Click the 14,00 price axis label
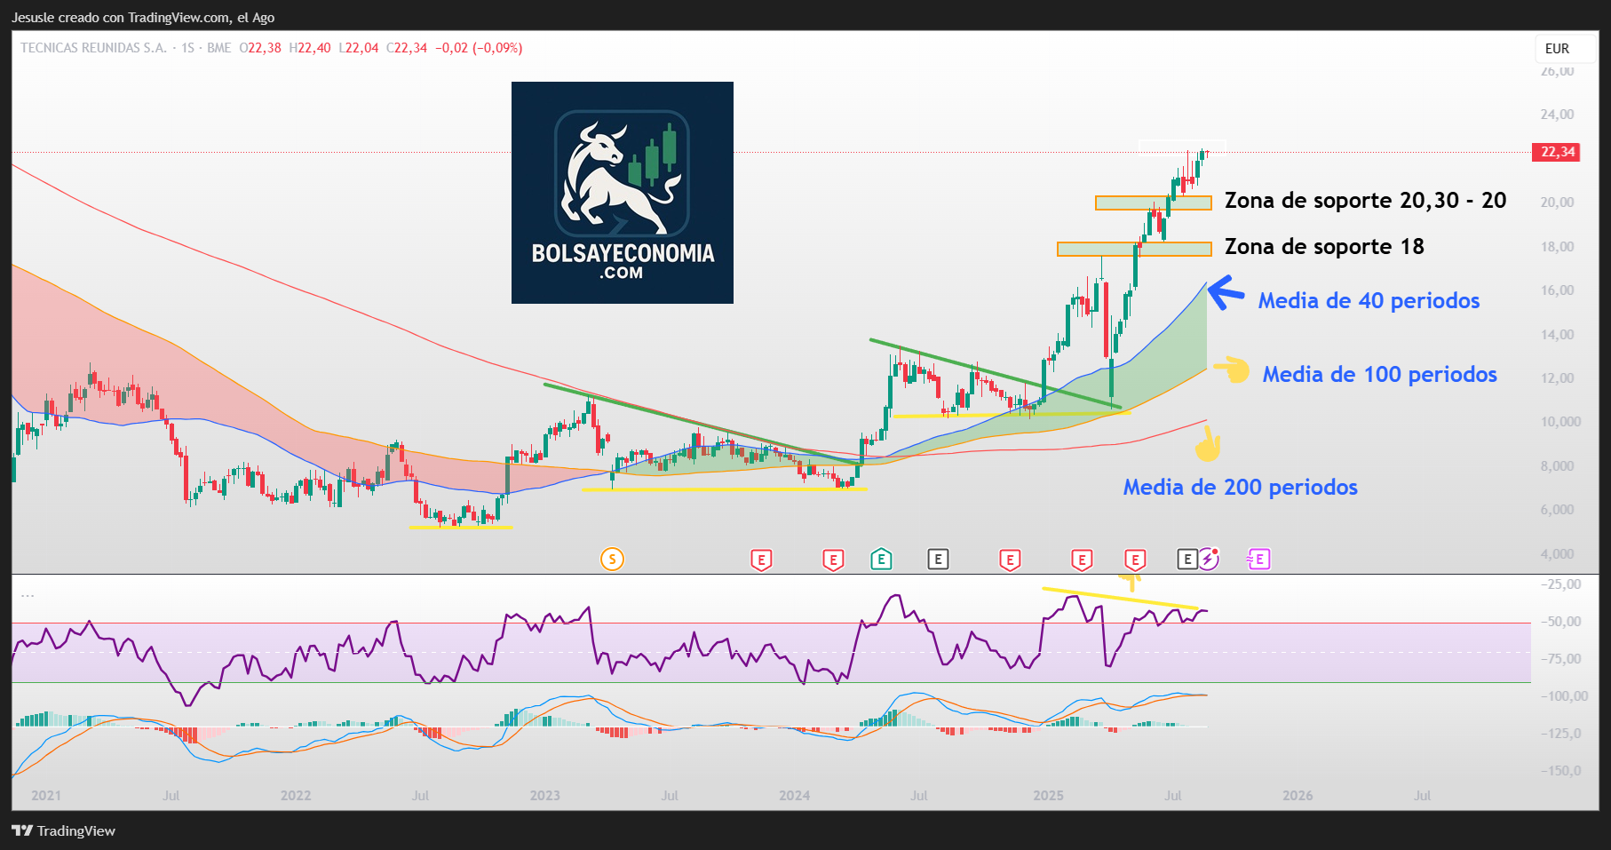 [1557, 335]
